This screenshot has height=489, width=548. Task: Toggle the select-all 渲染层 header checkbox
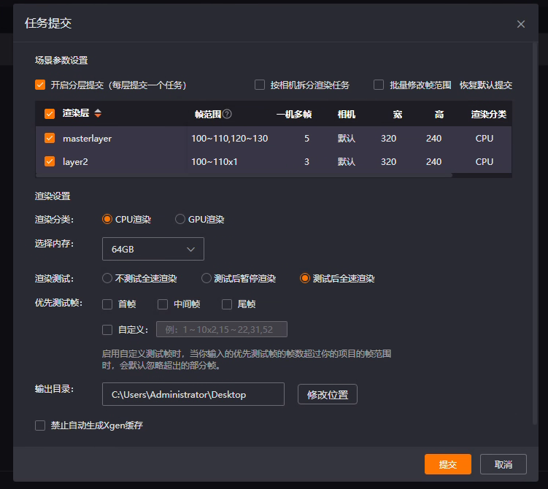coord(50,114)
